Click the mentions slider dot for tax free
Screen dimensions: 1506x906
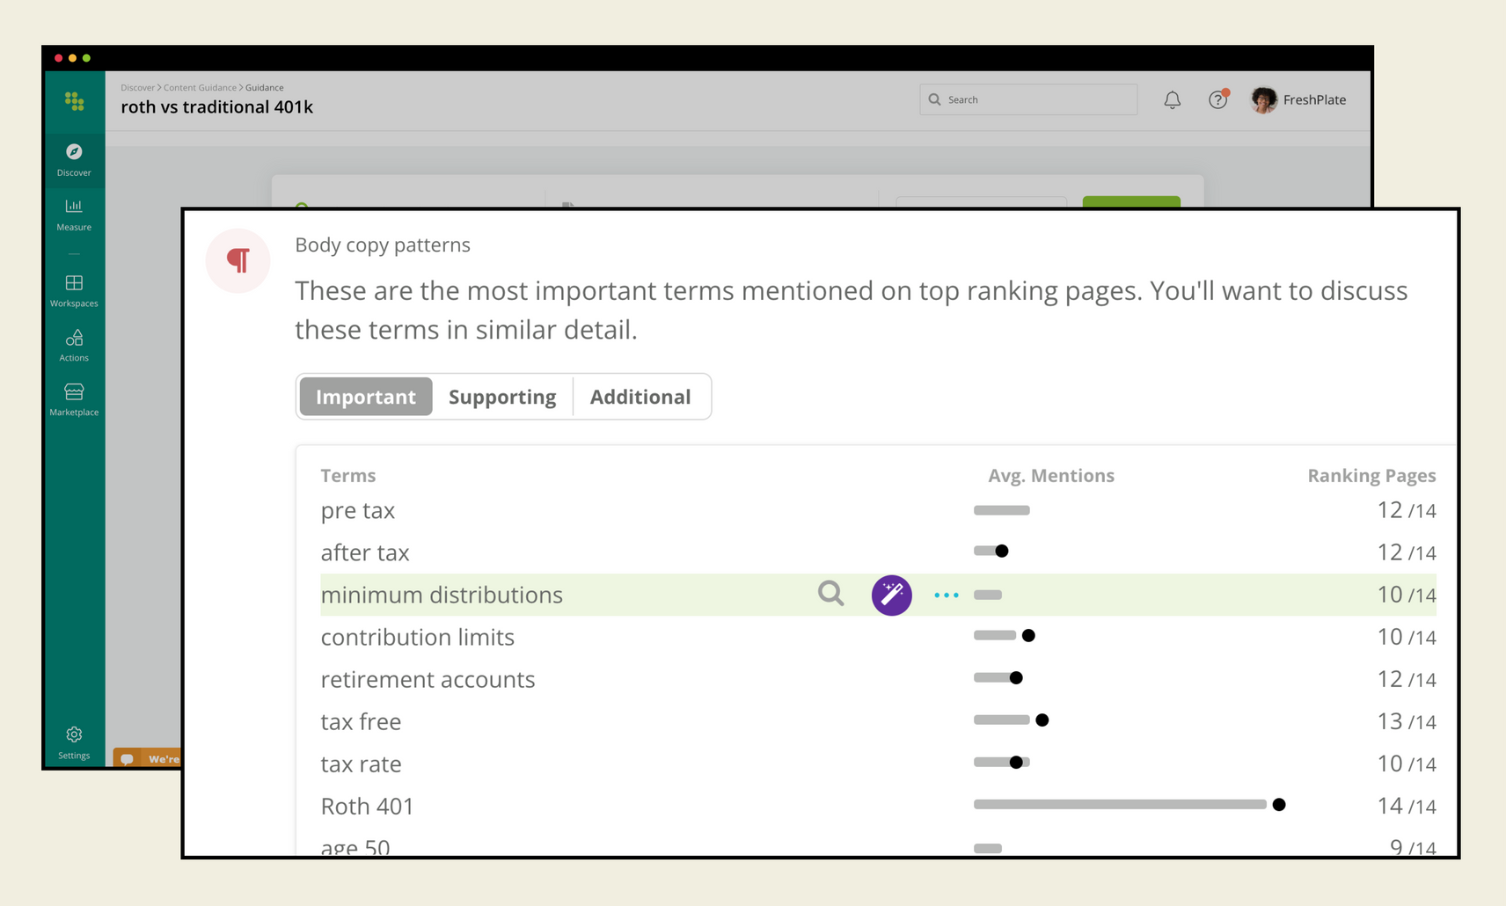click(x=1042, y=720)
